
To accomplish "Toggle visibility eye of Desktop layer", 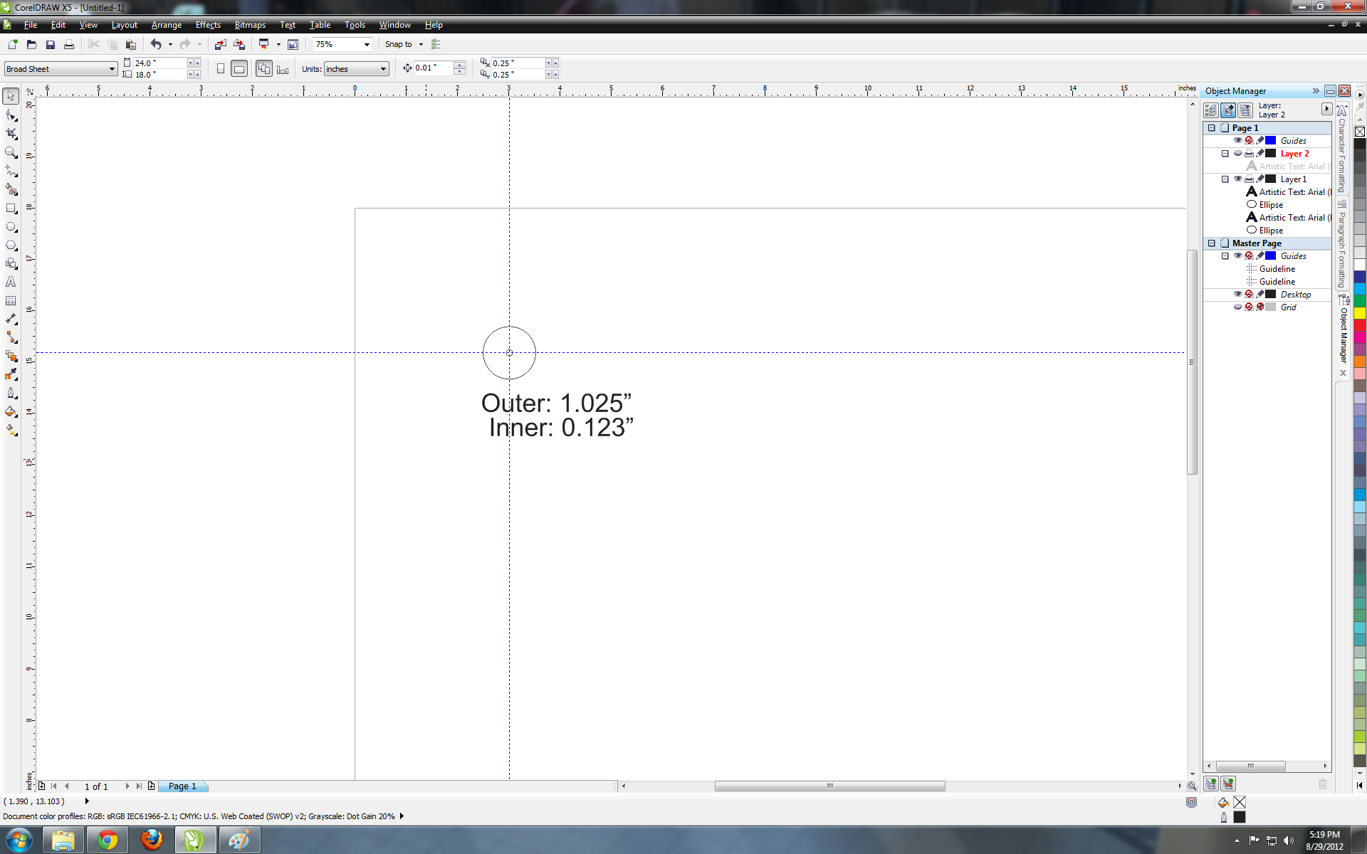I will tap(1237, 295).
